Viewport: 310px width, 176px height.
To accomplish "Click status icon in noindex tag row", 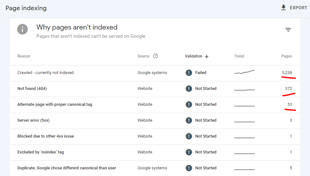I will pyautogui.click(x=189, y=152).
